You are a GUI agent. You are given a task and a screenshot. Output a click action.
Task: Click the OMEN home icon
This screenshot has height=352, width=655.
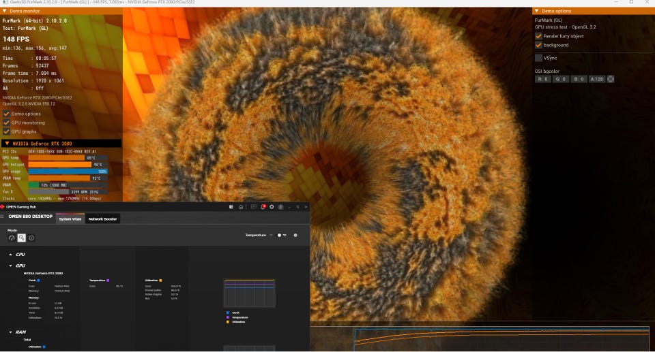[241, 206]
